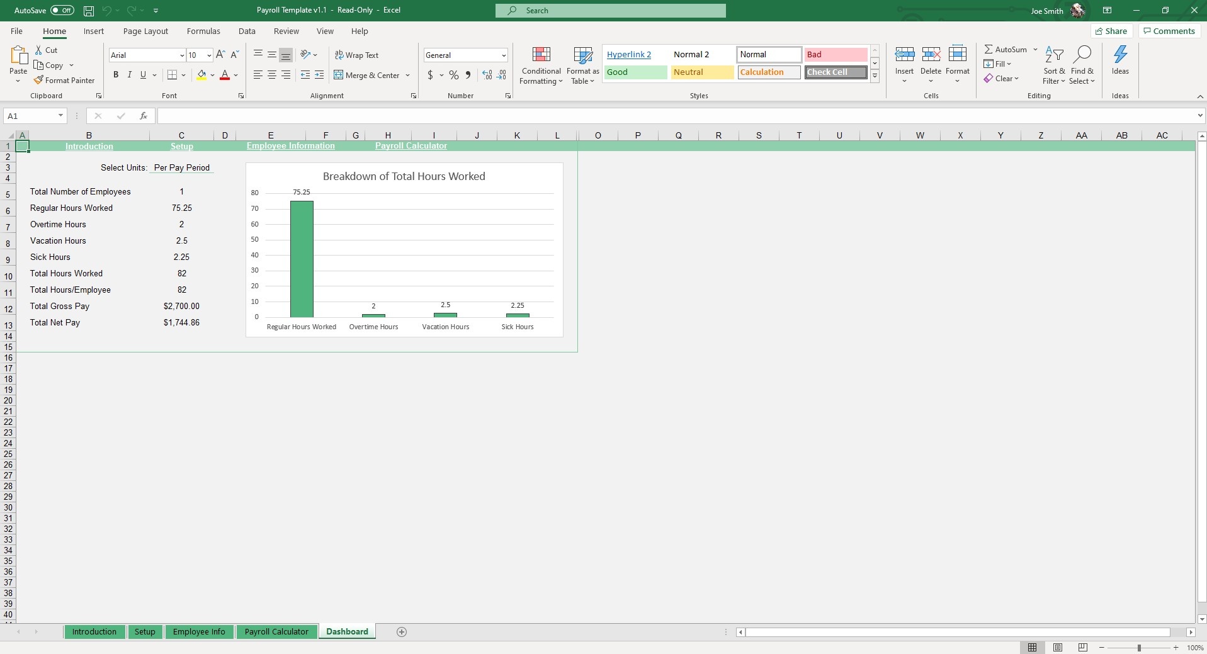Click the Format Painter icon

(39, 81)
